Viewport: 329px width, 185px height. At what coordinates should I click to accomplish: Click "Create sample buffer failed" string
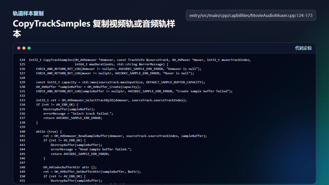202,91
